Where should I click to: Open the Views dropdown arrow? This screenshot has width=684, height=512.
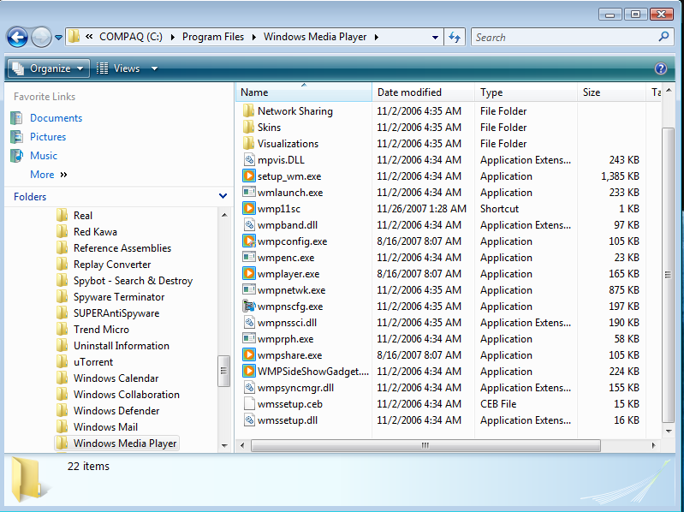point(154,68)
